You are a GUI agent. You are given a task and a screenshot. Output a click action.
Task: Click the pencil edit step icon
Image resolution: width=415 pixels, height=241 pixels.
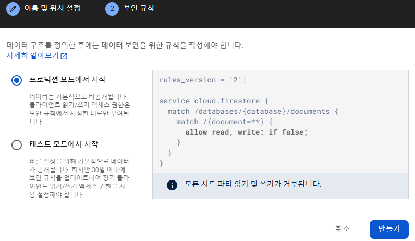point(13,9)
